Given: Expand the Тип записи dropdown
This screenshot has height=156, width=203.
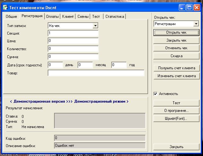Looking at the screenshot, I should pos(95,25).
